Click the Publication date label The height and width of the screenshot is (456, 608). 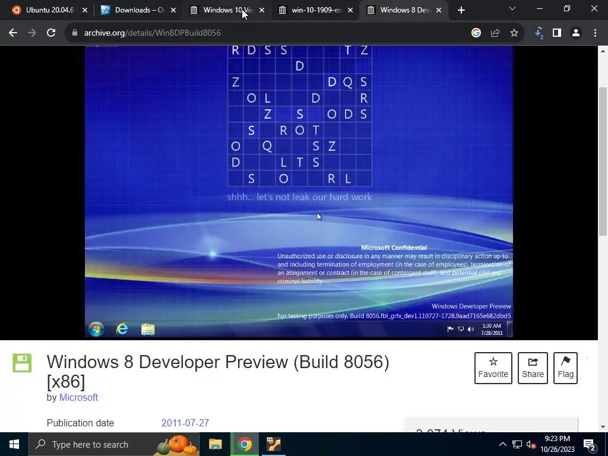(x=80, y=423)
